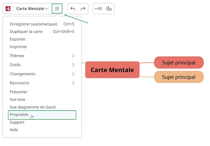
Task: Select the orange Sujet principal topic
Action: click(x=179, y=77)
